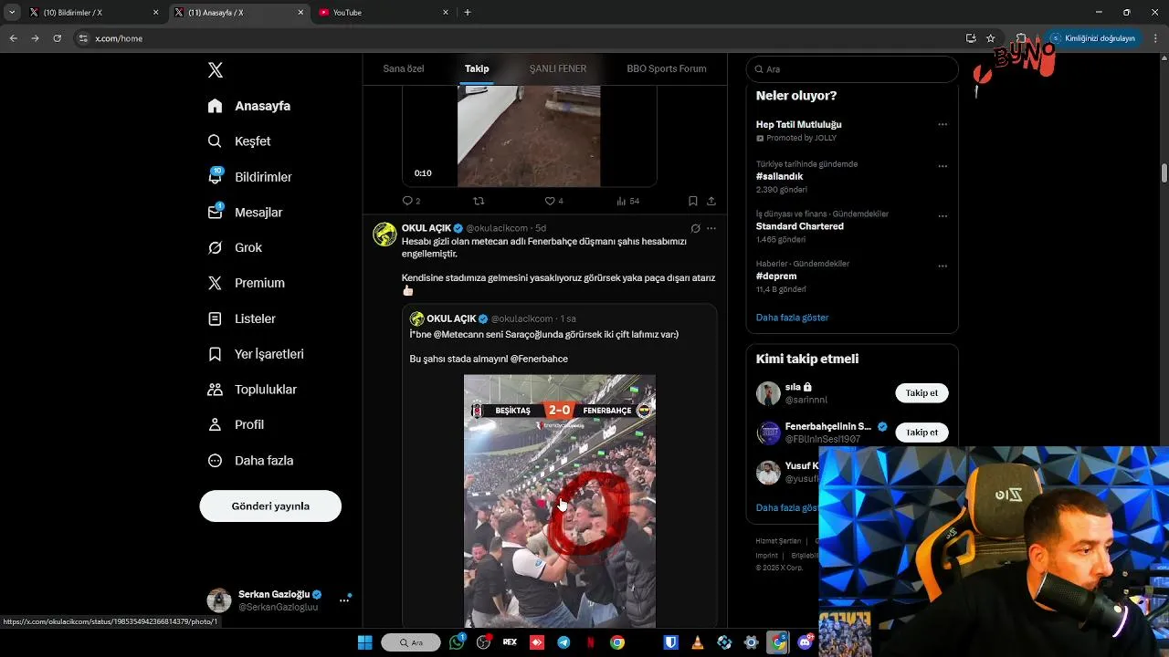This screenshot has width=1169, height=657.
Task: Click the reply icon with 2 replies
Action: point(407,201)
